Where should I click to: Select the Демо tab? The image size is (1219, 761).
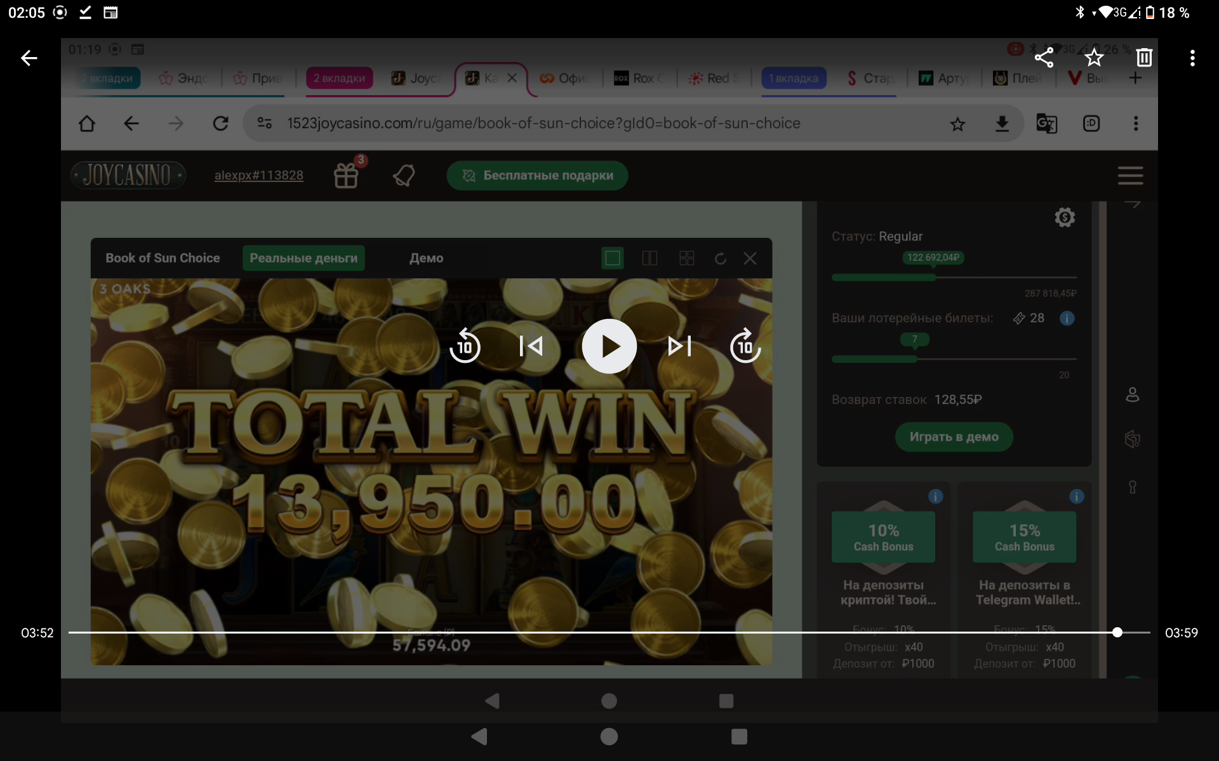pyautogui.click(x=426, y=258)
